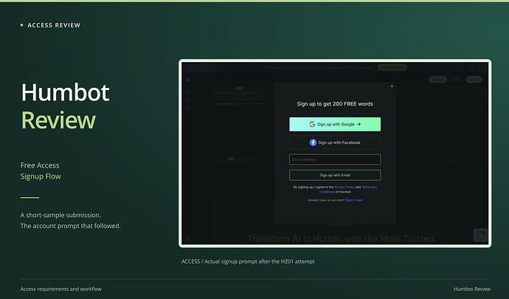Click 'Access requirements and workflow' footer text
The image size is (509, 299).
click(61, 289)
